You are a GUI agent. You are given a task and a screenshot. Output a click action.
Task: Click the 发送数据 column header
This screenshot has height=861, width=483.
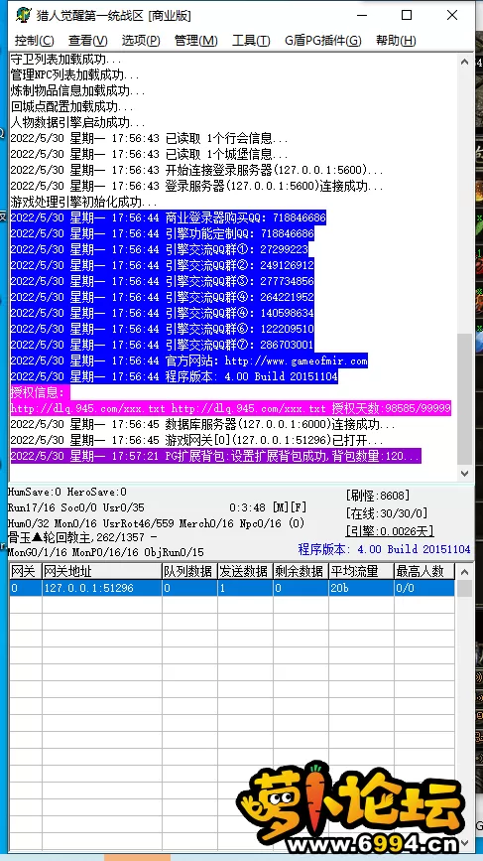246,572
